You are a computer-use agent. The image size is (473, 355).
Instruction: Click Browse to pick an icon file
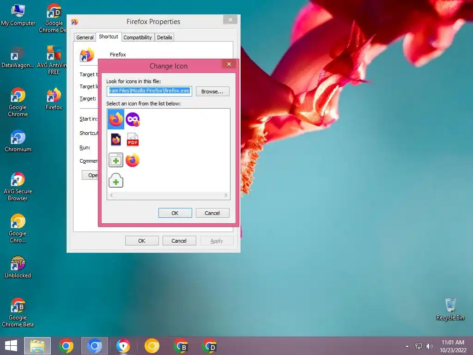coord(212,92)
